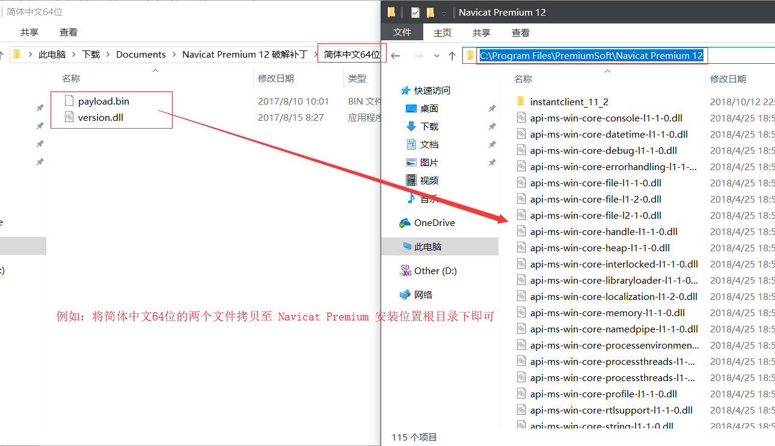Select the Other (D:) SD drive icon
This screenshot has height=446, width=775.
(405, 271)
